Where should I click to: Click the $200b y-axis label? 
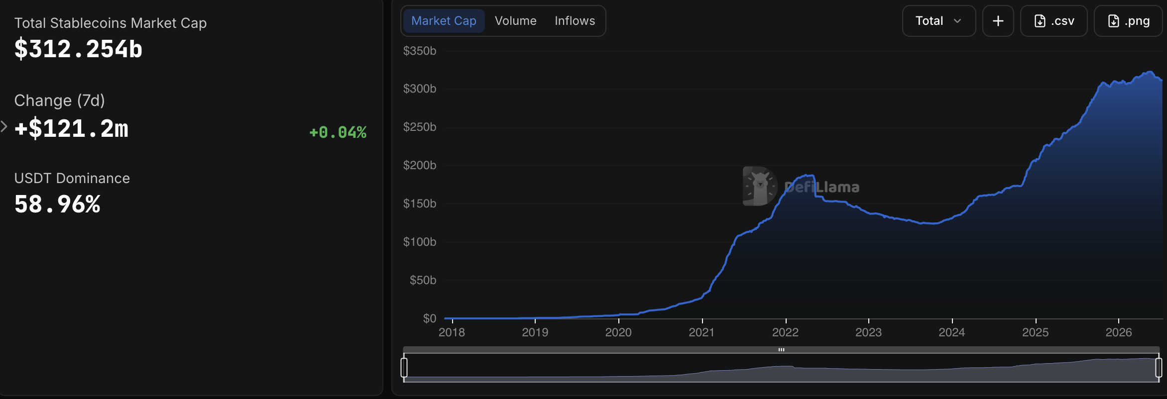[420, 165]
